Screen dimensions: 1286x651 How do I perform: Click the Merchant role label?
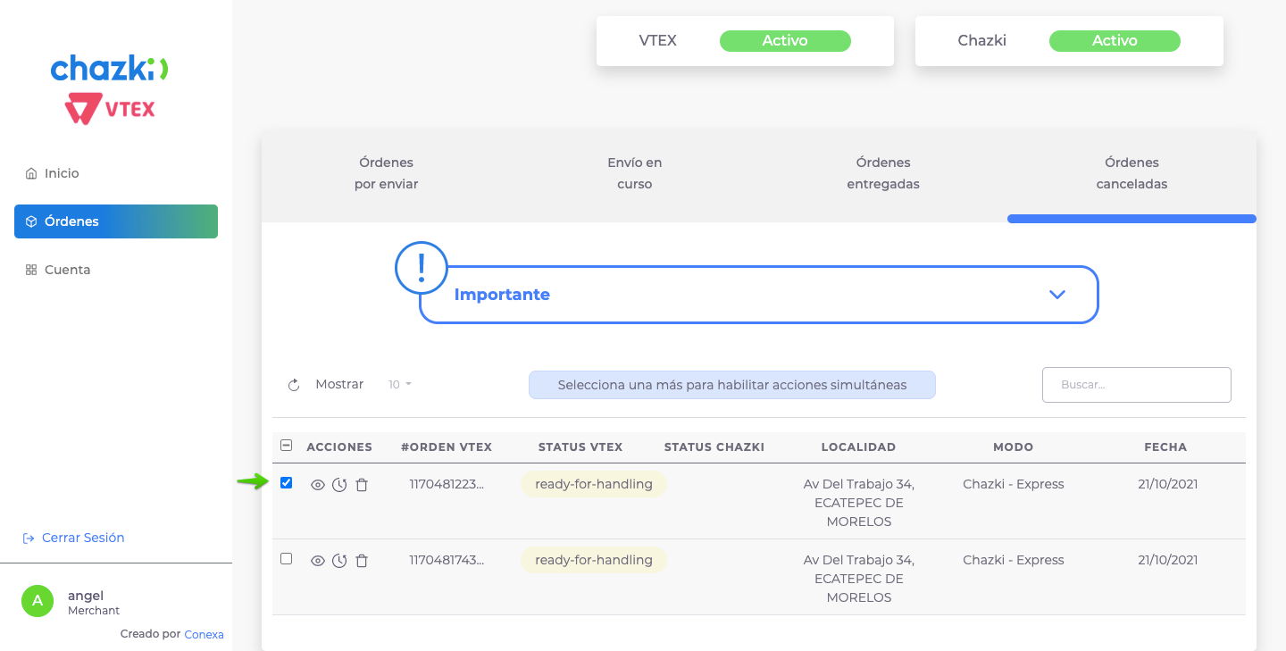94,611
